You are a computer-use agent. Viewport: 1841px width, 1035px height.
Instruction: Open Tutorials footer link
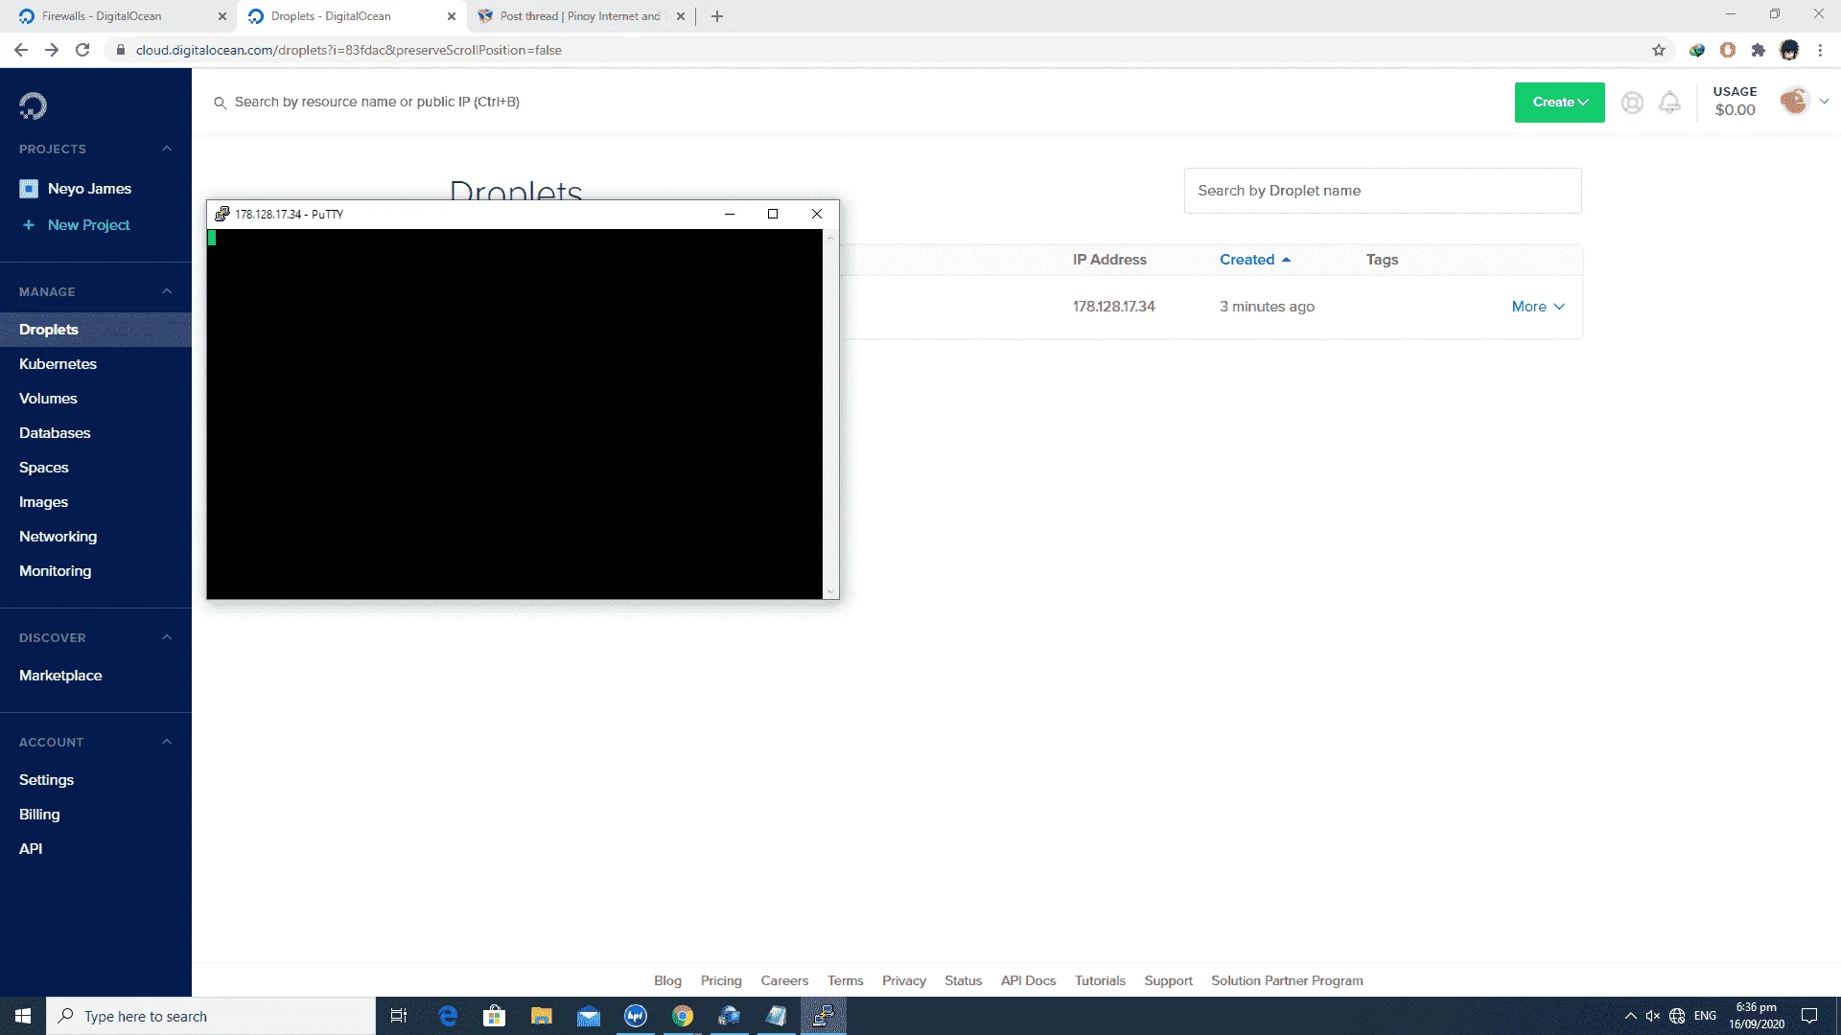tap(1100, 980)
